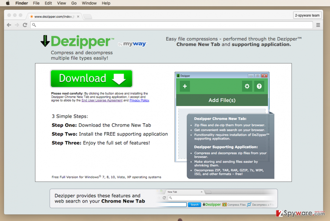
Task: Click the 2-spyware team profile button
Action: coord(307,15)
